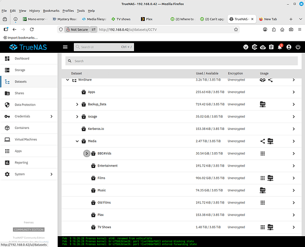
Task: Expand the Credentials sidebar submenu
Action: (51, 117)
